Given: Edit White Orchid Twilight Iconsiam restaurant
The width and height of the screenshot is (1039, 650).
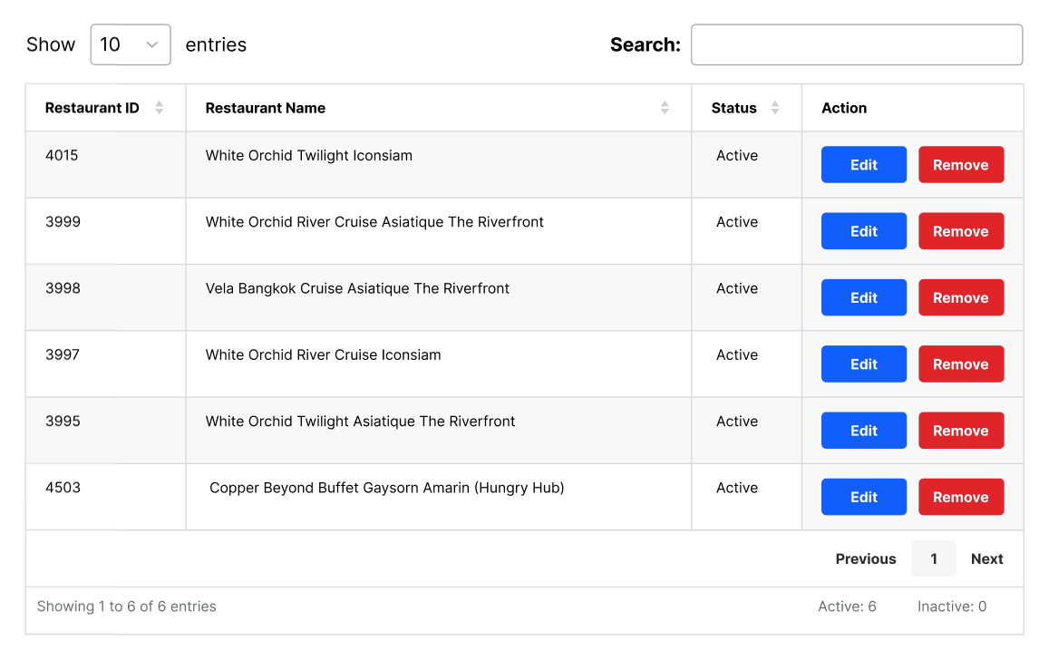Looking at the screenshot, I should coord(863,165).
